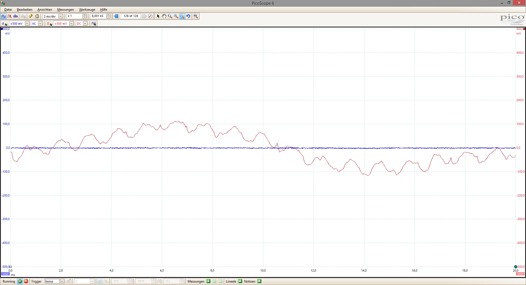Toggle the Lineale rulers legend
The height and width of the screenshot is (285, 526).
click(x=240, y=281)
